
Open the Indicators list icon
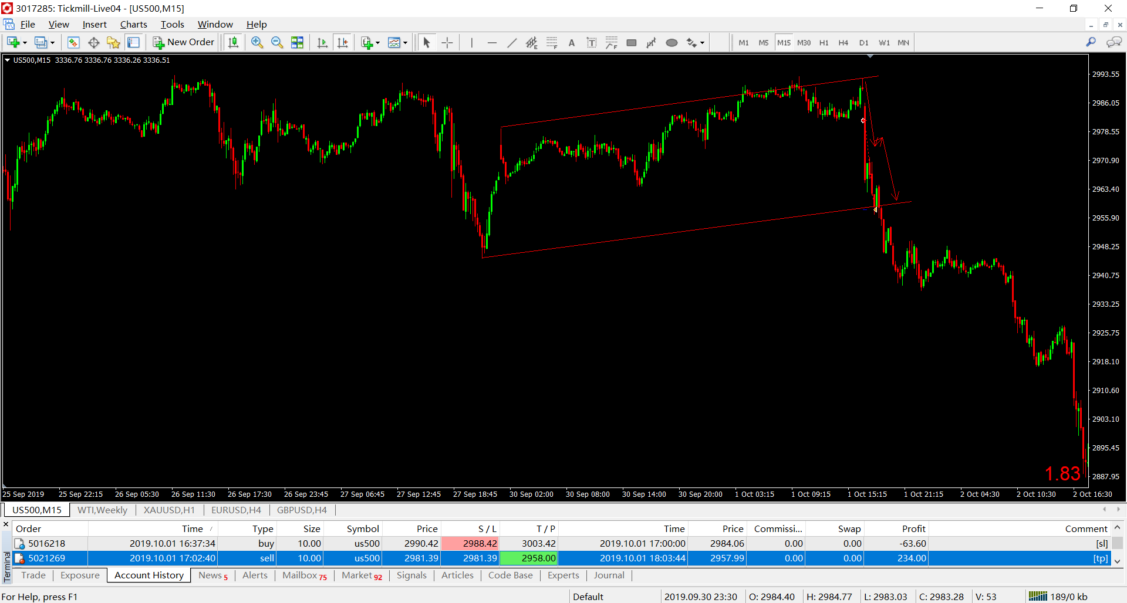367,42
